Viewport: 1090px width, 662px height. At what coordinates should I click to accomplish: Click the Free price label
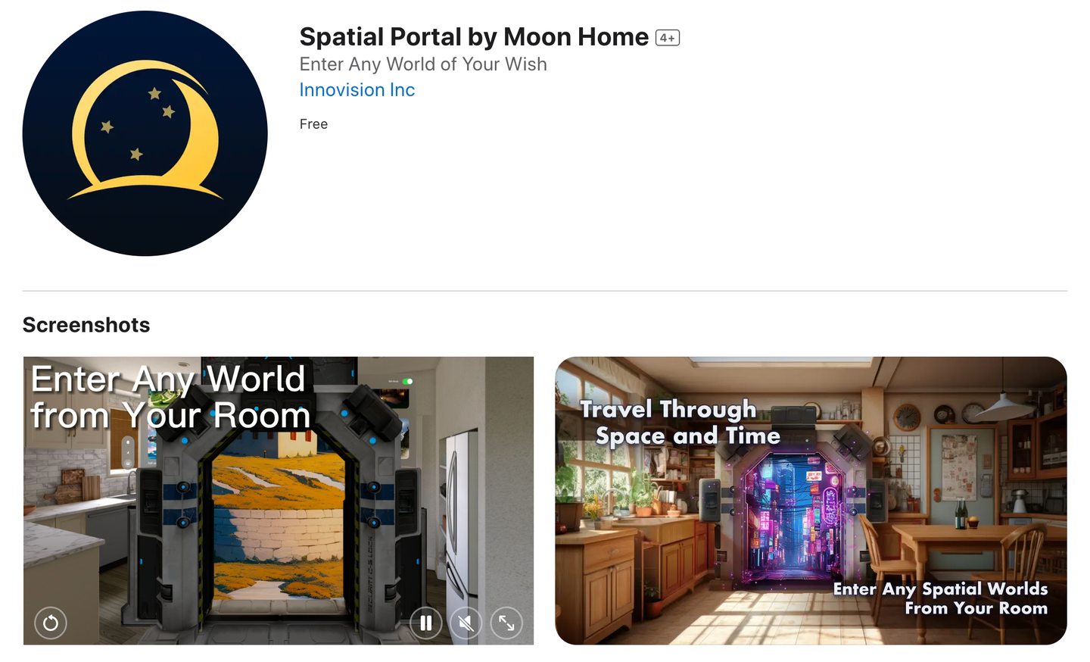pyautogui.click(x=313, y=124)
